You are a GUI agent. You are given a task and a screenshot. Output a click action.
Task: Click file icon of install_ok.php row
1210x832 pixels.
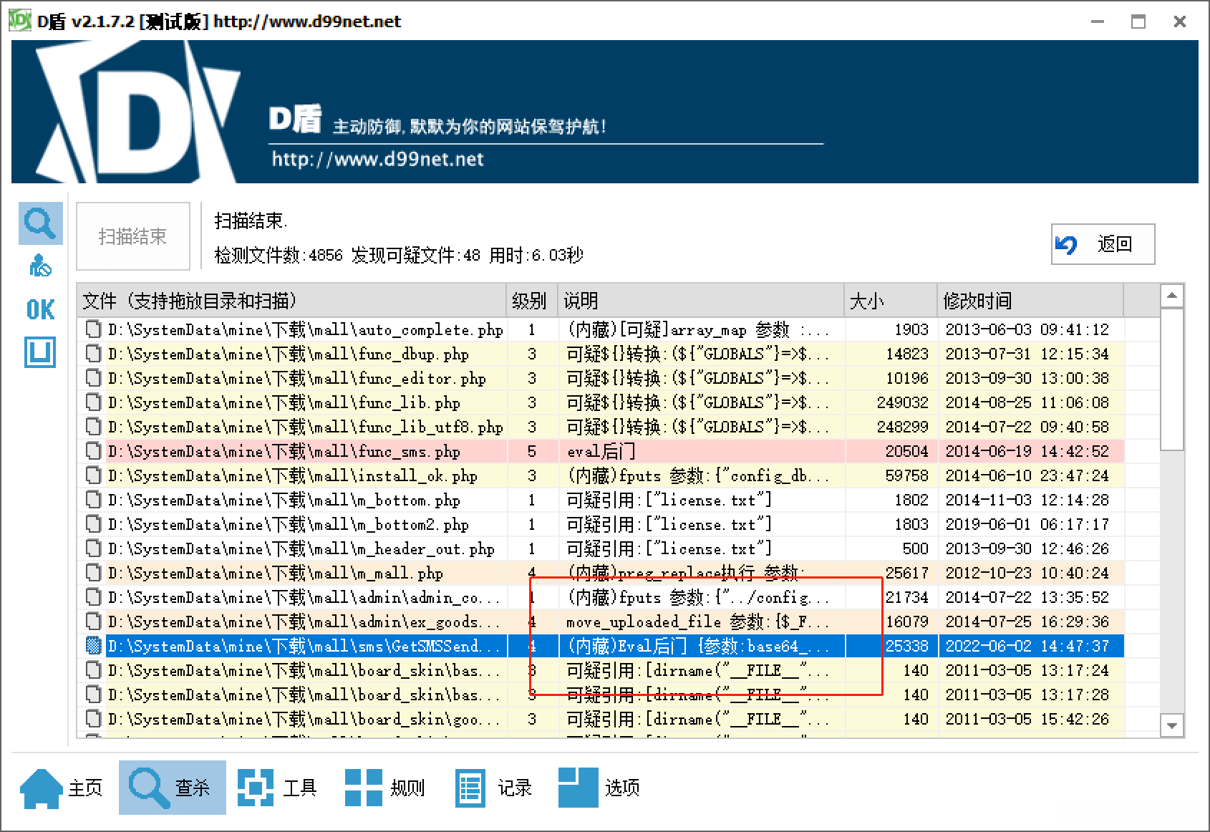click(93, 475)
